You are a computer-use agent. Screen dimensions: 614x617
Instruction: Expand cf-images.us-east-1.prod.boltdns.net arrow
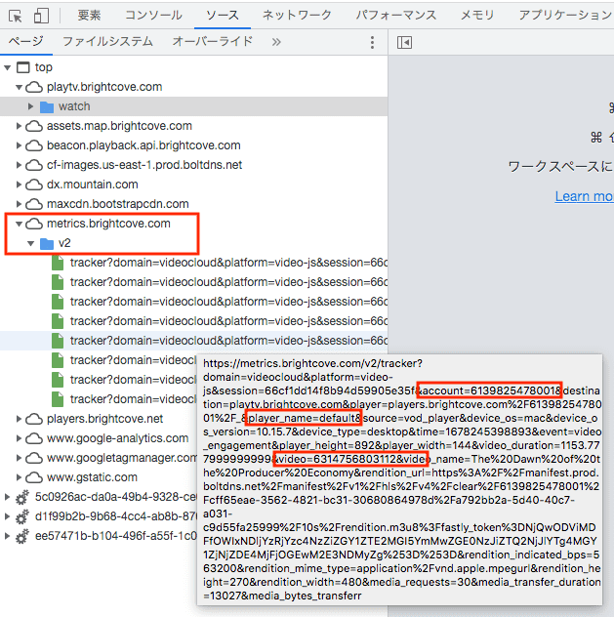pyautogui.click(x=19, y=165)
